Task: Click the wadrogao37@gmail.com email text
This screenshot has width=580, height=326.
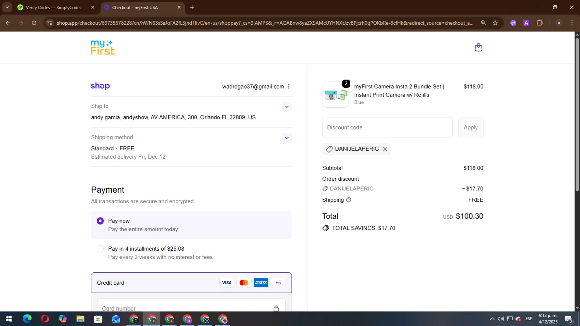Action: 253,87
